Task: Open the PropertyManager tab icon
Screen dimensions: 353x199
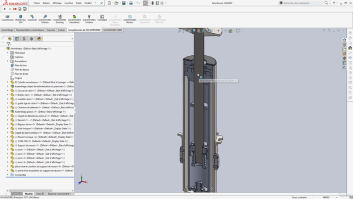Action: point(17,39)
